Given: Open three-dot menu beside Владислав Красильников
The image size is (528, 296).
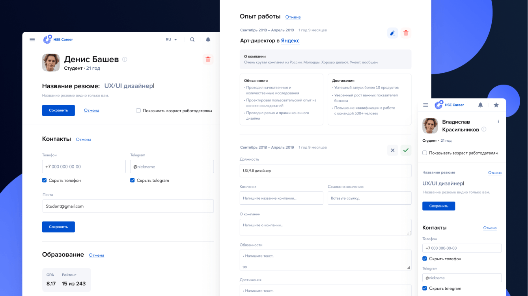Looking at the screenshot, I should [x=498, y=122].
